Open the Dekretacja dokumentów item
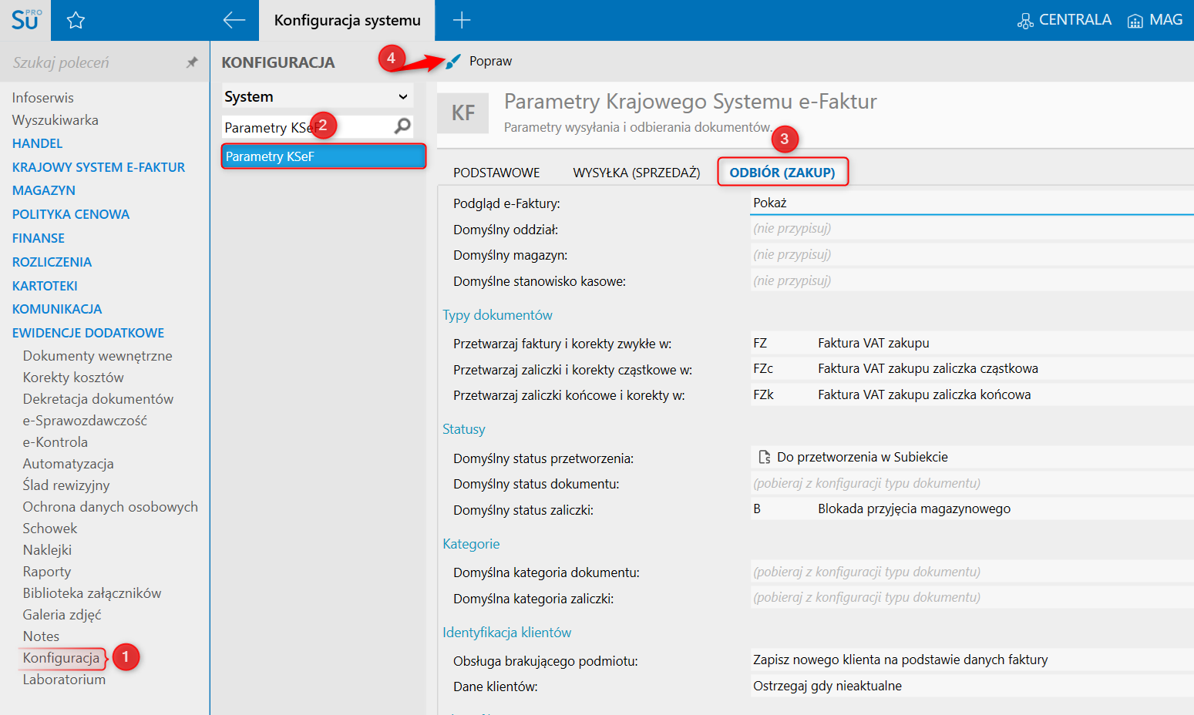 pos(98,399)
